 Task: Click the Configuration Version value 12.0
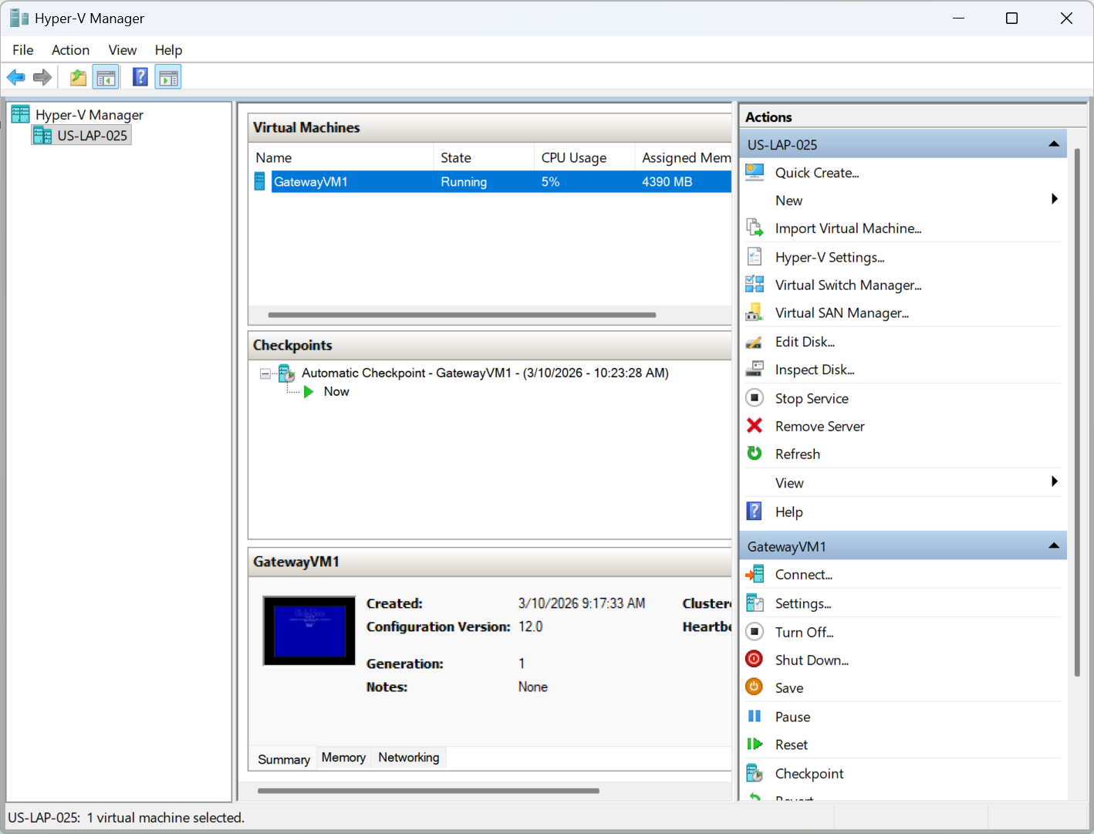530,626
